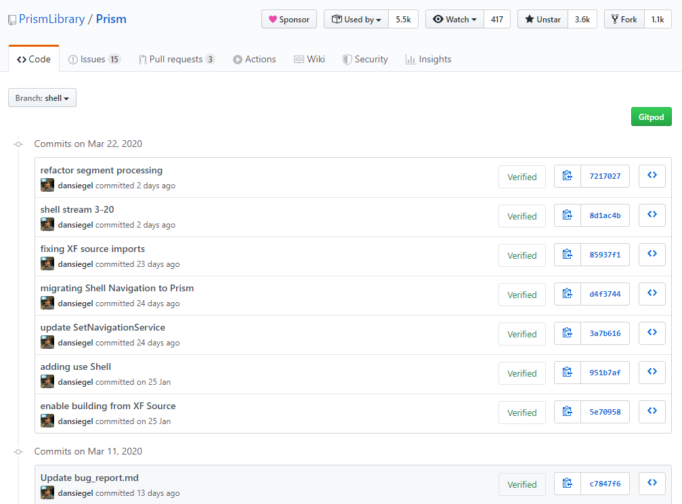The image size is (682, 504).
Task: Show Verified signature for commit 85937f1
Action: tap(522, 255)
